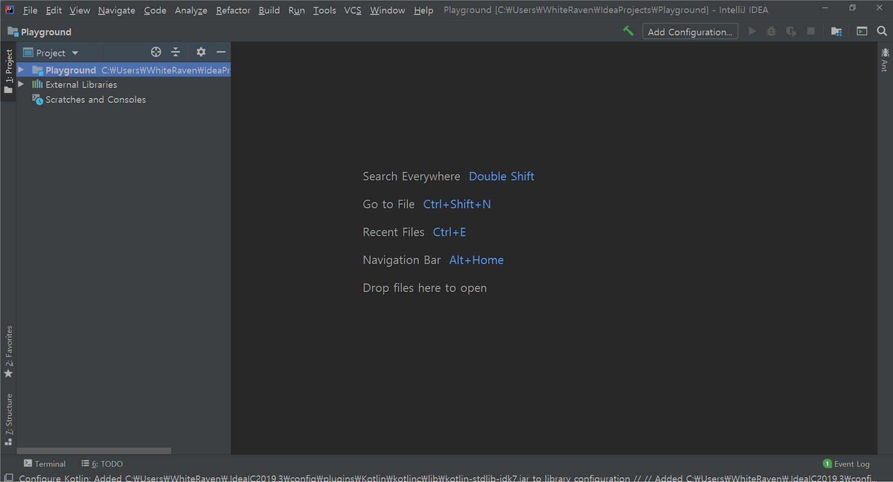893x482 pixels.
Task: Toggle tool window quick access icon in status bar
Action: click(x=8, y=477)
